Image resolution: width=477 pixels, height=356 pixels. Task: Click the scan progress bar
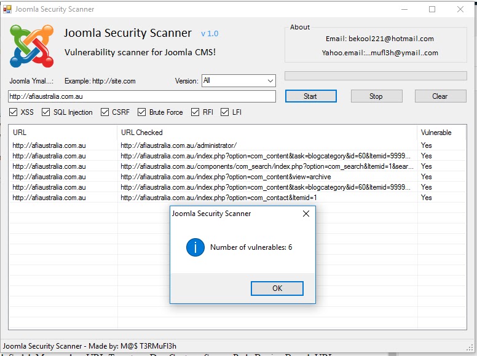[376, 76]
